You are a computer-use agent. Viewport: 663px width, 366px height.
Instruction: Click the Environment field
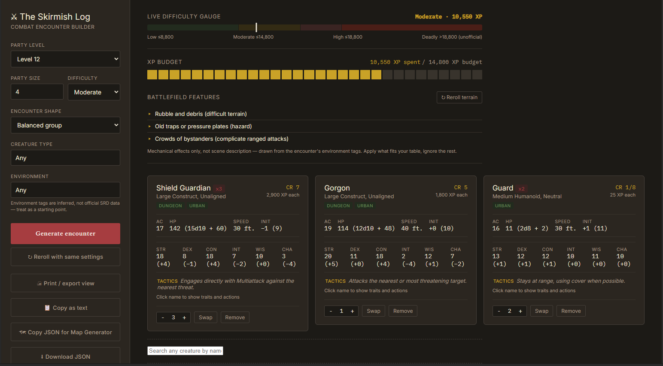coord(65,190)
